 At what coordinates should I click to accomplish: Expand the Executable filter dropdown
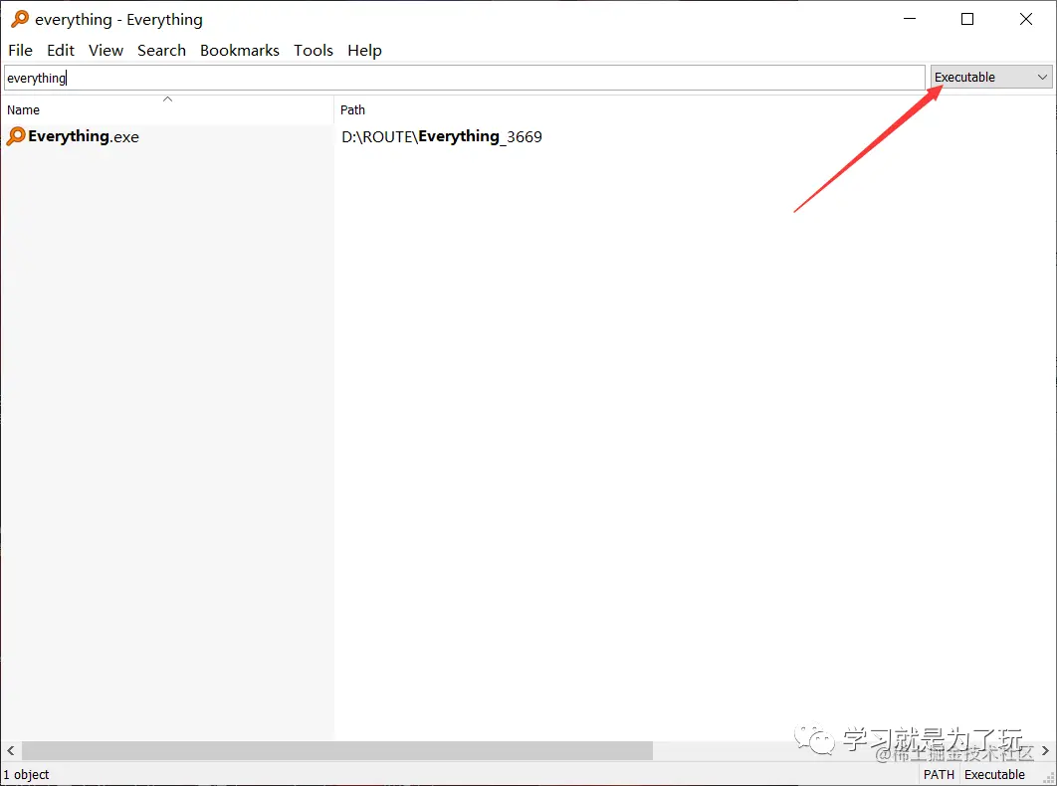(991, 77)
